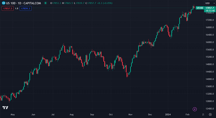Click the 16000.0 price axis label
The image size is (216, 118).
[210, 42]
